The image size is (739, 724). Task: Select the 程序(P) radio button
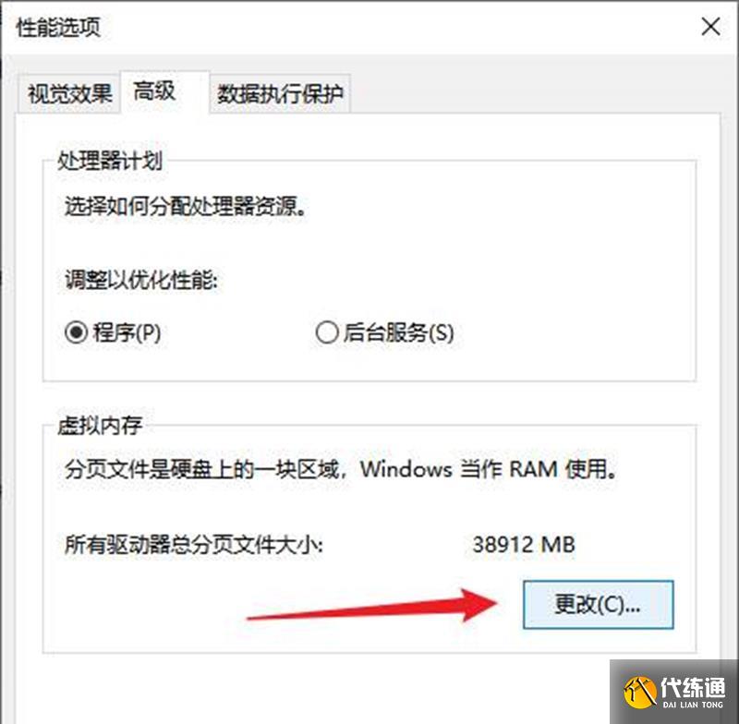[x=113, y=332]
